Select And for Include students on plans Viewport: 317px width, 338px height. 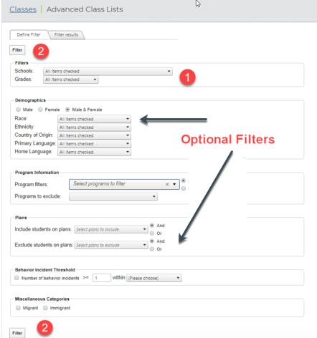pyautogui.click(x=152, y=226)
